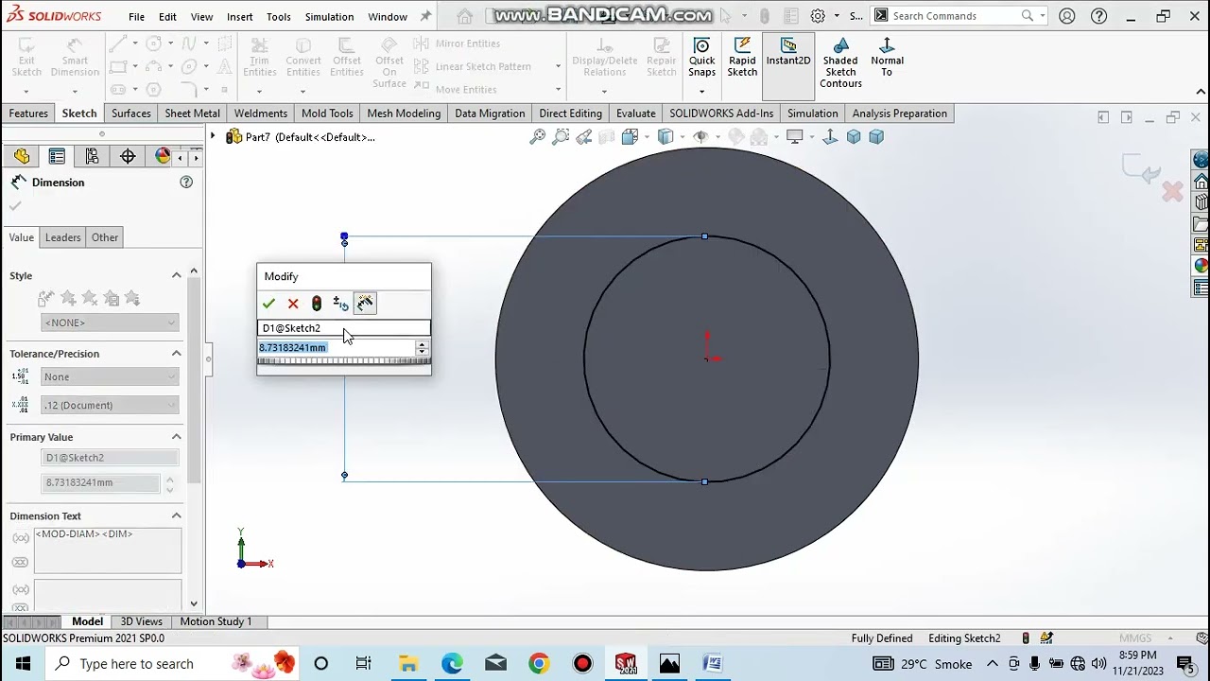Image resolution: width=1210 pixels, height=681 pixels.
Task: Click the Windows Start button
Action: click(23, 663)
